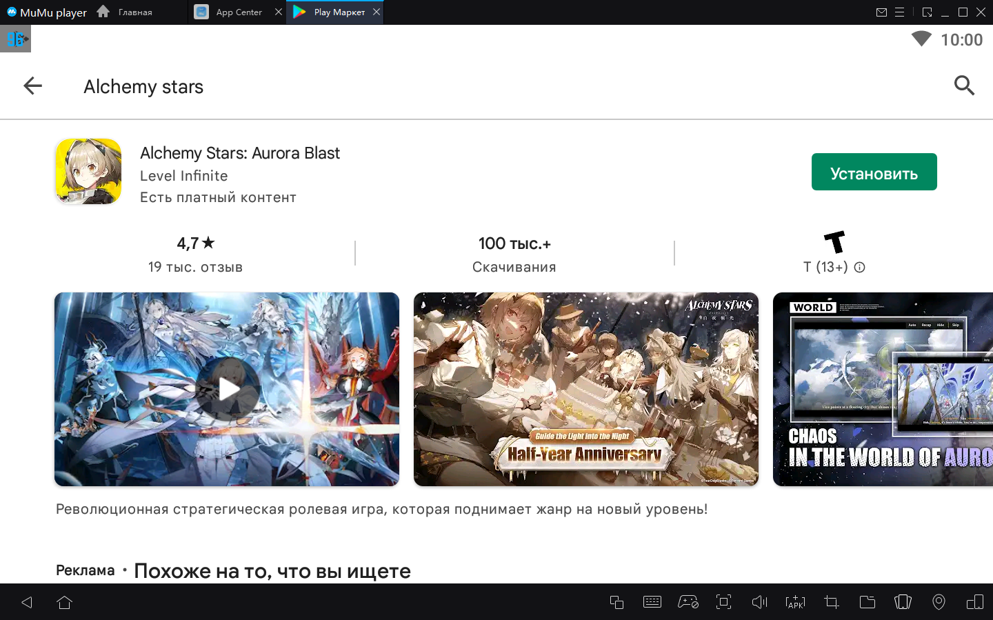Screen dimensions: 993x620
Task: Switch to the App Center tab
Action: pos(238,12)
